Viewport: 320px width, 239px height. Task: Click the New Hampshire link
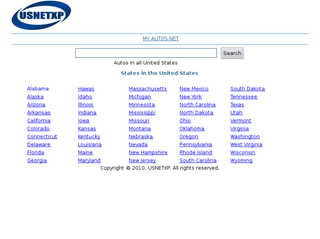click(x=148, y=152)
